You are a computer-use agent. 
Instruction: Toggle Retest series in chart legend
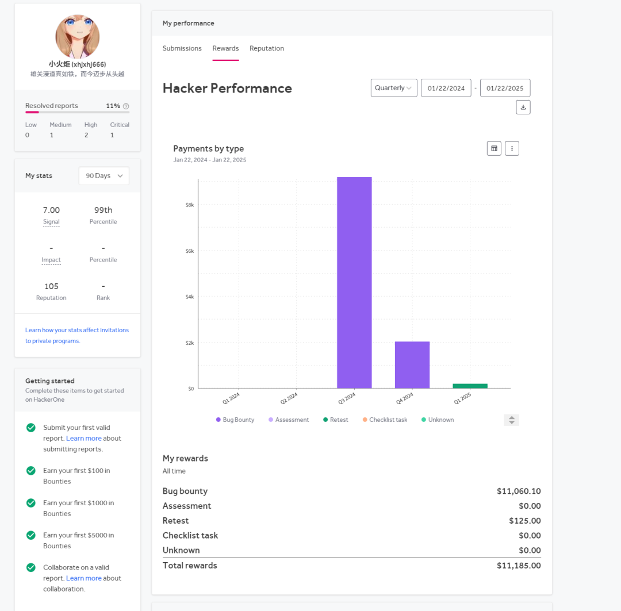coord(335,420)
